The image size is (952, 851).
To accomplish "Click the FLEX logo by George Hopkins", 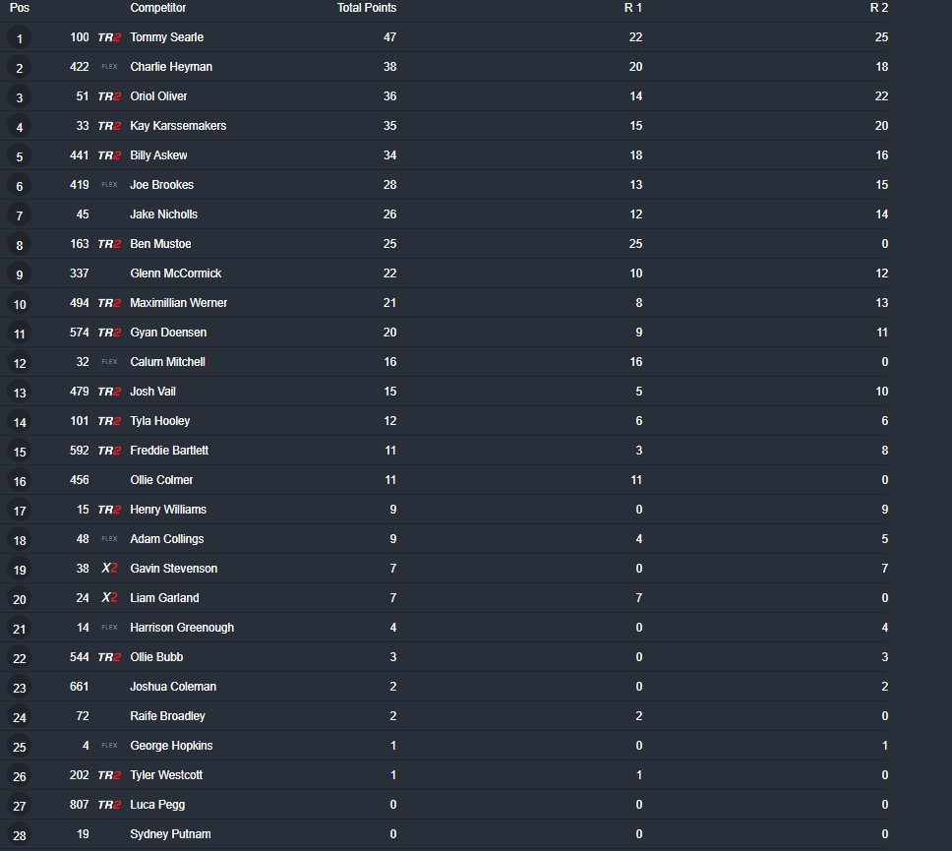I will (109, 746).
